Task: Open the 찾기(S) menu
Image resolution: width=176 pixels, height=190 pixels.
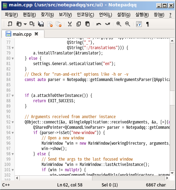Action: [x=47, y=15]
